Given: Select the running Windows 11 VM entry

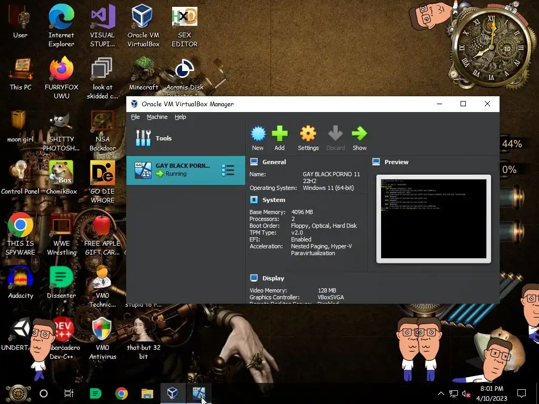Looking at the screenshot, I should (x=186, y=170).
